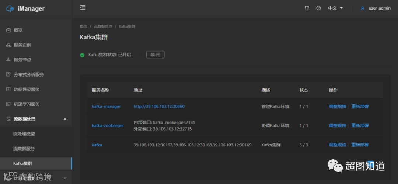Image resolution: width=398 pixels, height=184 pixels.
Task: Click the 服务实例 cloud icon in the sidebar
Action: pos(8,45)
